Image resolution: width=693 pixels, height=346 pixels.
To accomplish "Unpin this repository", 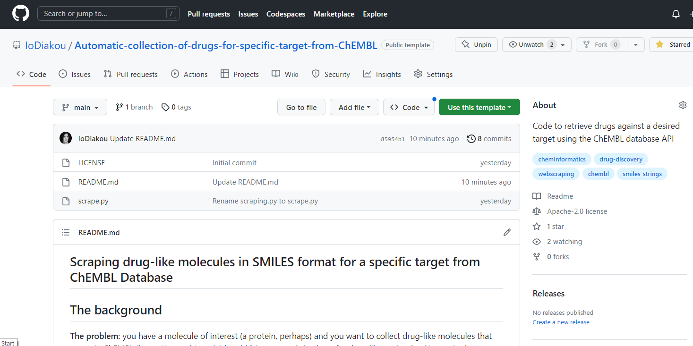I will click(x=476, y=44).
